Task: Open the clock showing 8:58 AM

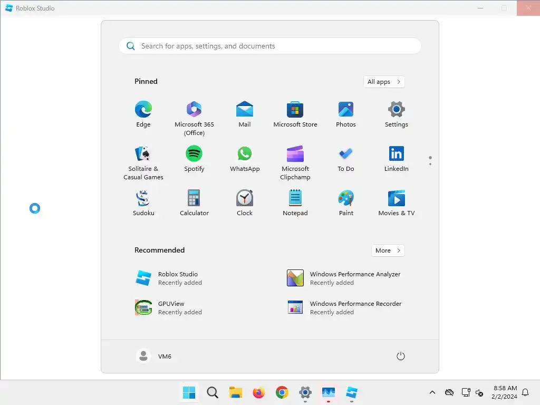Action: [x=505, y=392]
